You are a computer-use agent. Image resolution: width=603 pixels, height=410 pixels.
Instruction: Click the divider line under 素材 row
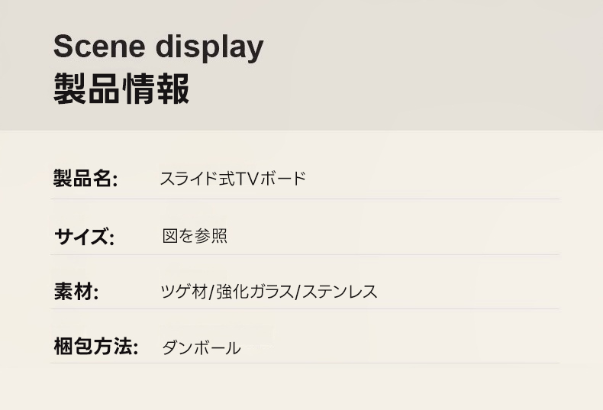305,309
